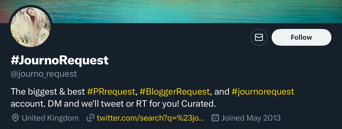Open the profile avatar photo
This screenshot has width=342, height=129.
click(x=30, y=27)
